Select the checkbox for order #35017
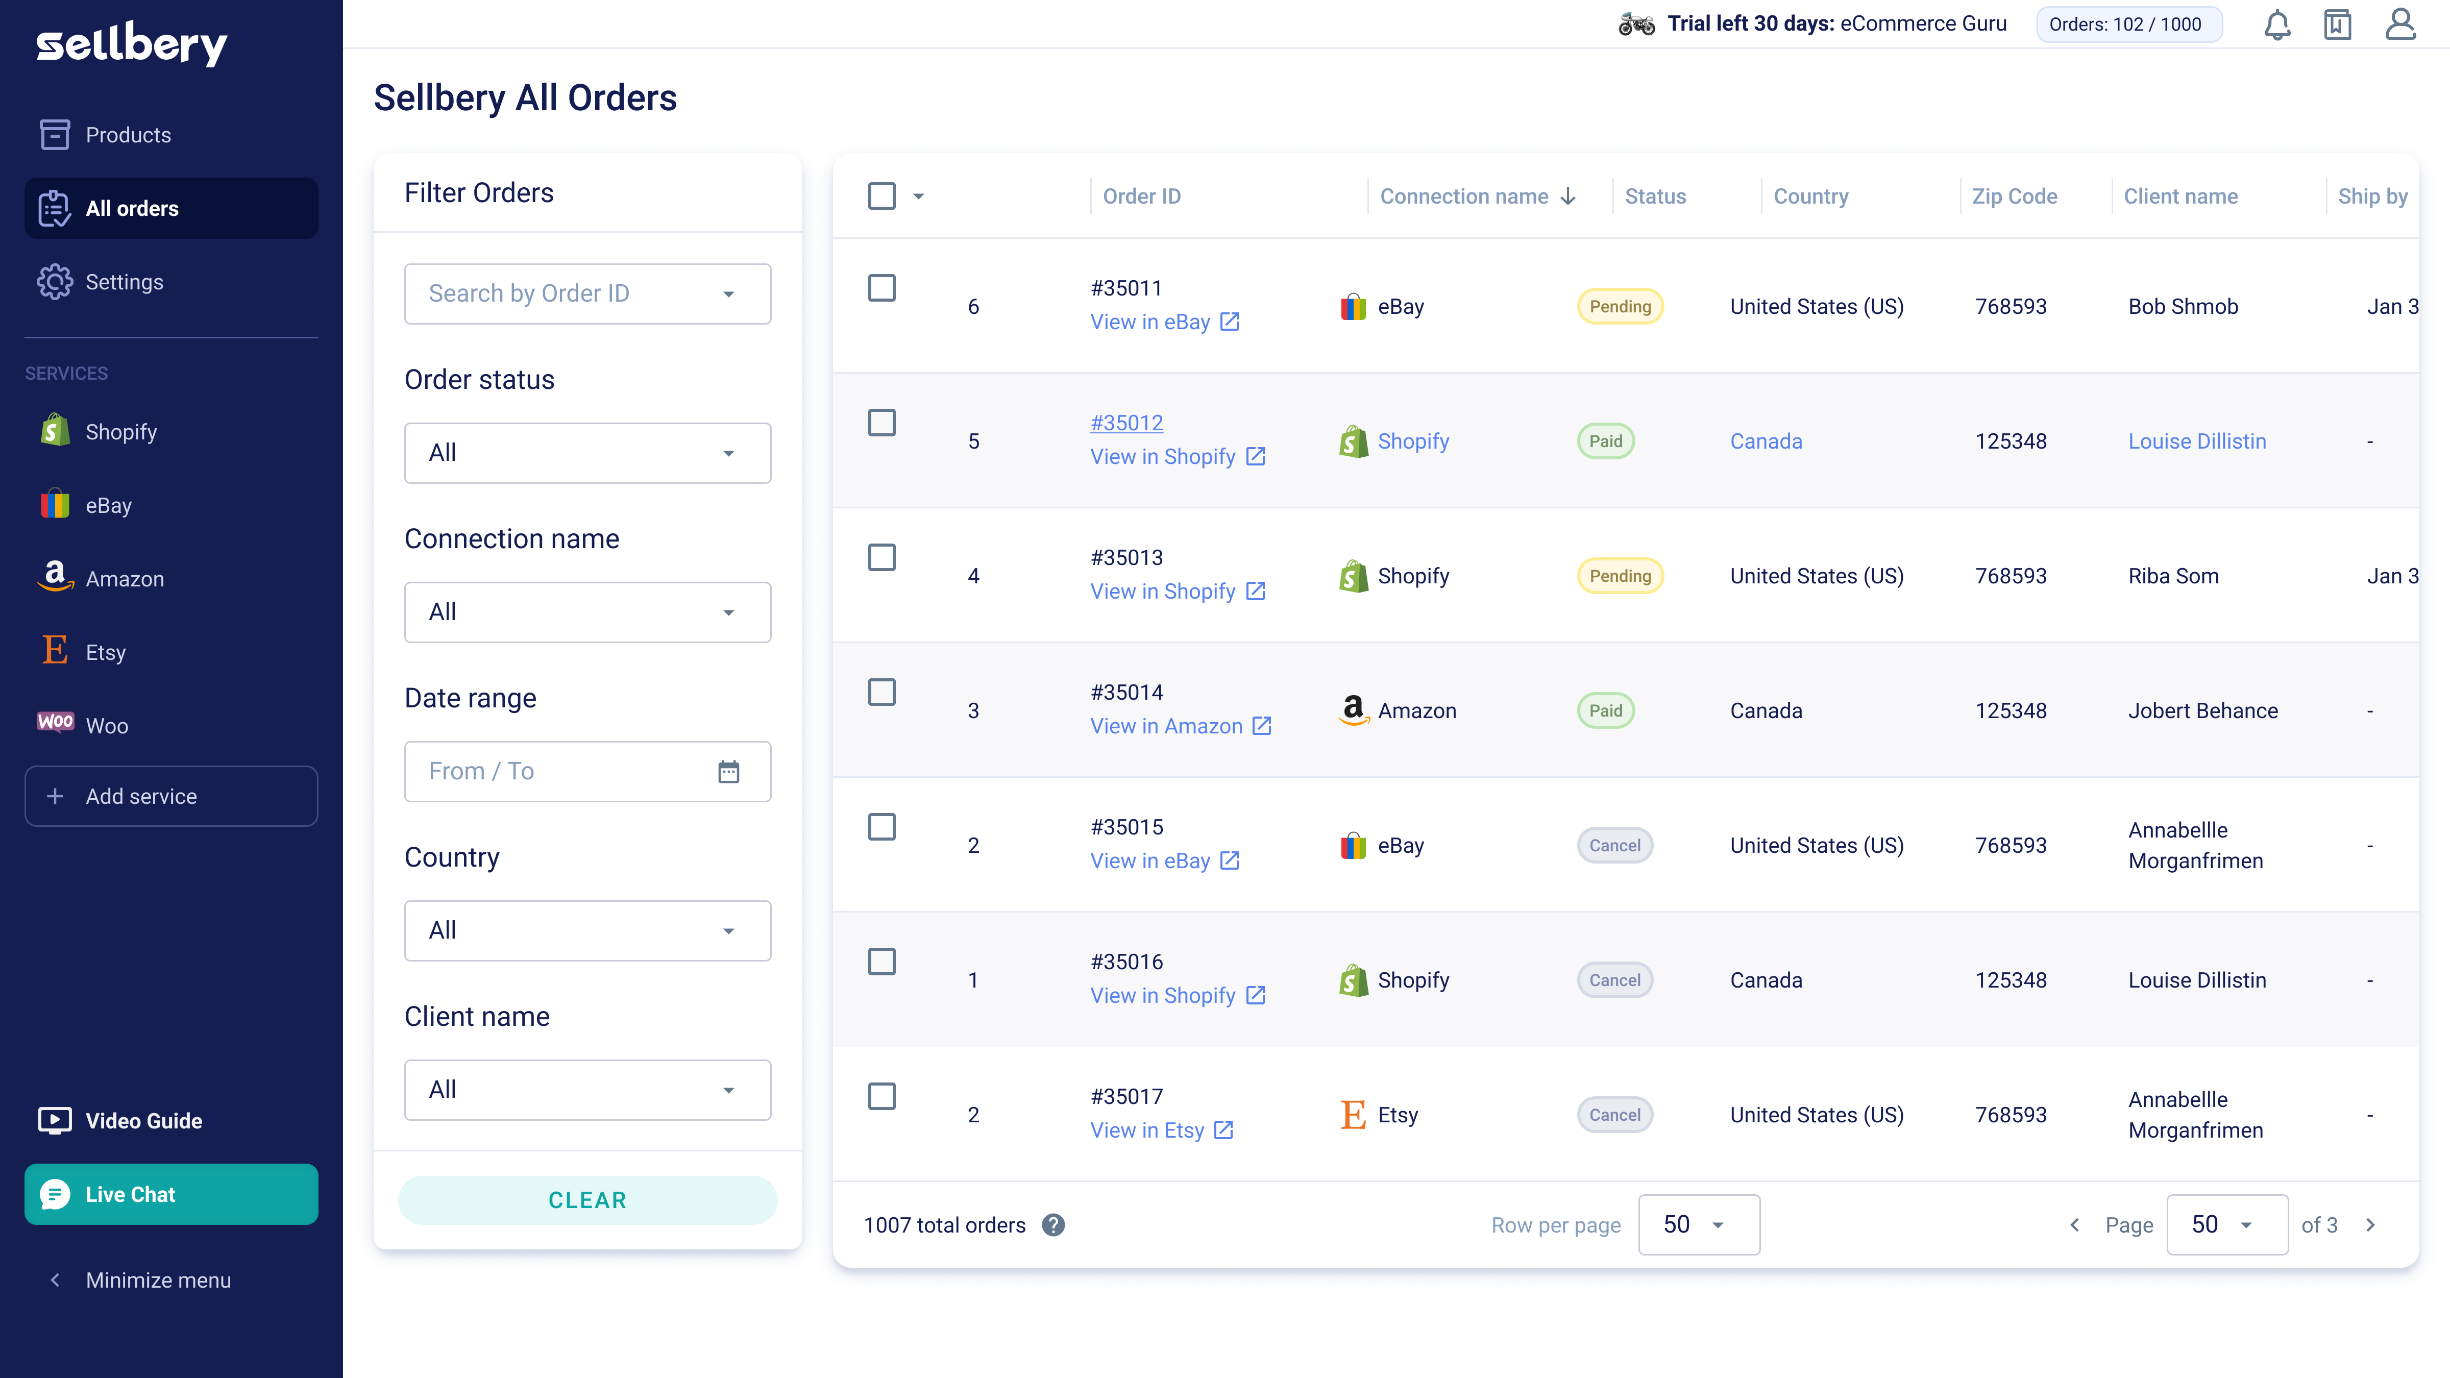 click(x=881, y=1096)
